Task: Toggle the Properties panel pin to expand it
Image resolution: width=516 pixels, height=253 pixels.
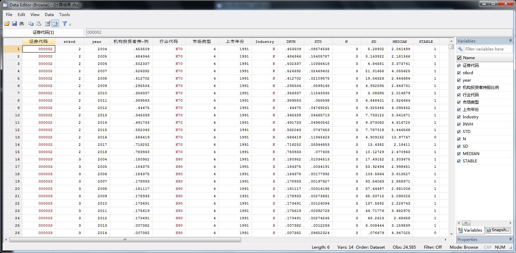Action: [x=510, y=239]
